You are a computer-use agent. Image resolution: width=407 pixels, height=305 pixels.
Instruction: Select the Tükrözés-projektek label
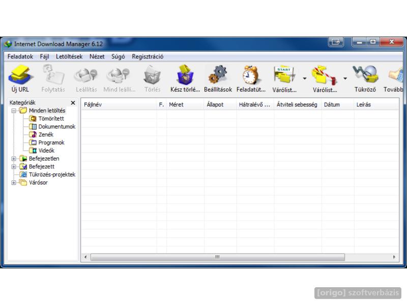(x=52, y=174)
